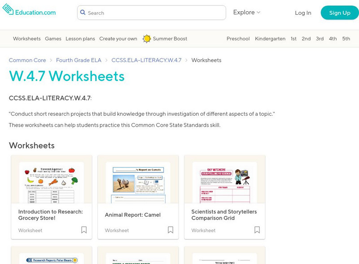Image resolution: width=359 pixels, height=264 pixels.
Task: Open Create your own menu item
Action: (118, 39)
